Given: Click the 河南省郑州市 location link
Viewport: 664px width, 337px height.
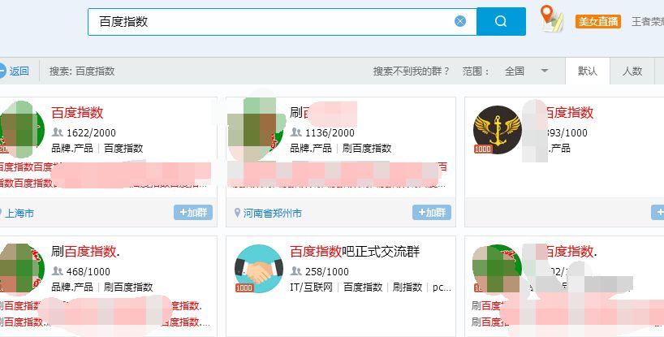Looking at the screenshot, I should [x=272, y=214].
